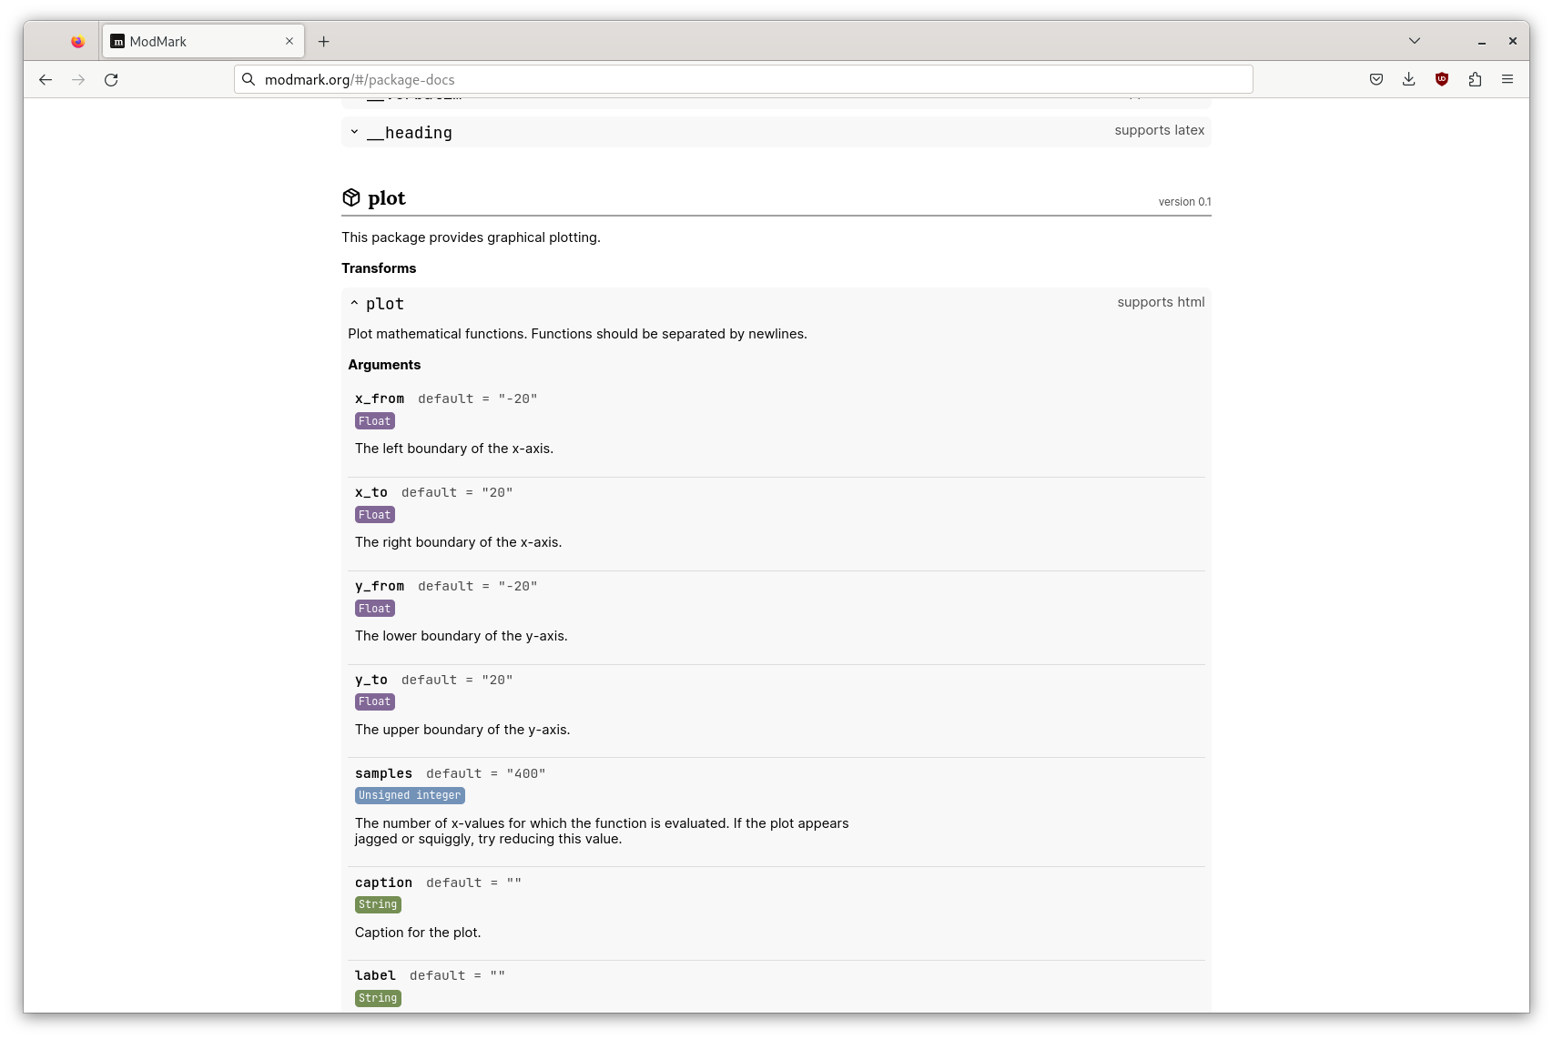Click the String badge under label
This screenshot has height=1039, width=1553.
click(x=378, y=998)
